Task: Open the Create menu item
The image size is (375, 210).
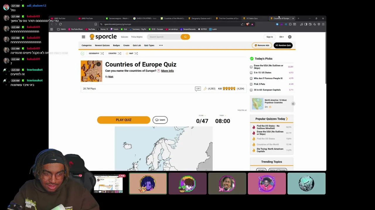Action: click(x=126, y=45)
